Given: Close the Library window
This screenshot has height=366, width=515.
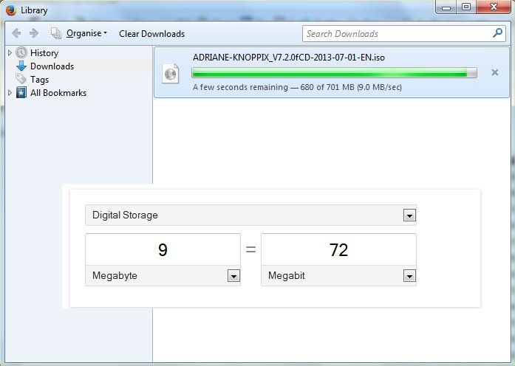Looking at the screenshot, I should tap(494, 7).
